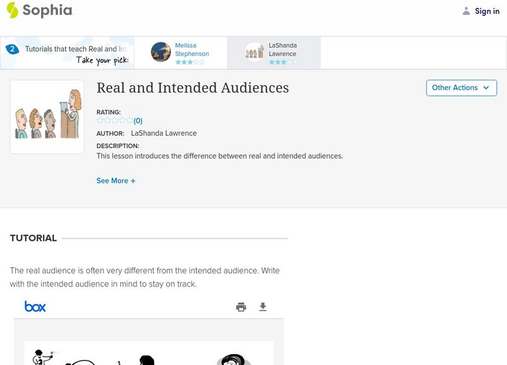The height and width of the screenshot is (365, 507).
Task: Click the Box logo in the viewer
Action: click(x=35, y=307)
